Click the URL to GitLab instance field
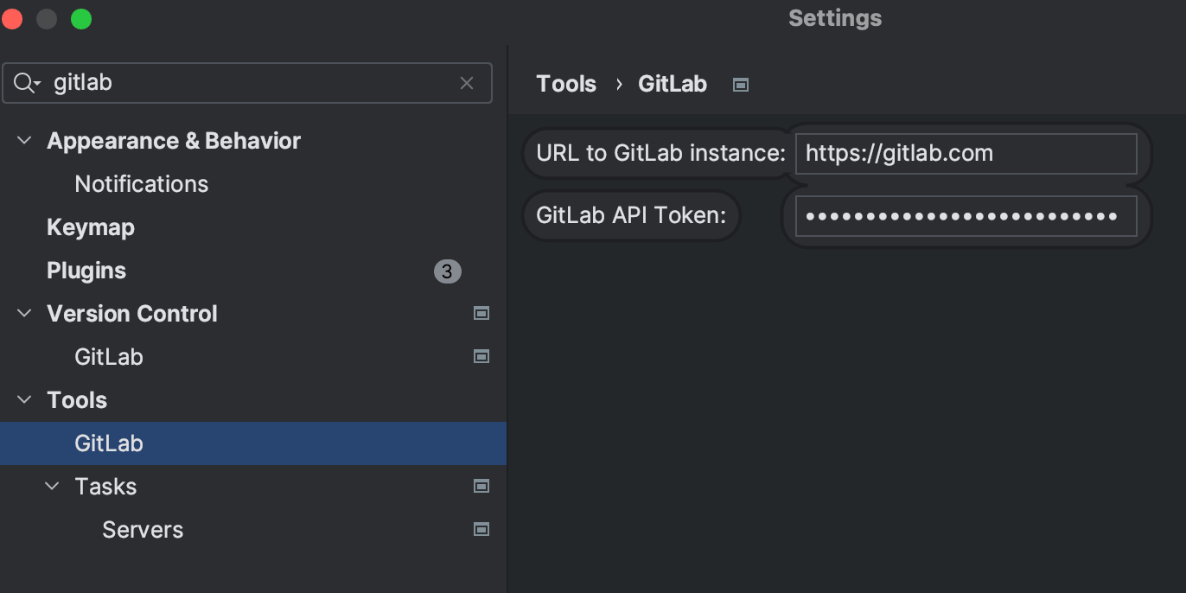Image resolution: width=1186 pixels, height=593 pixels. [966, 153]
